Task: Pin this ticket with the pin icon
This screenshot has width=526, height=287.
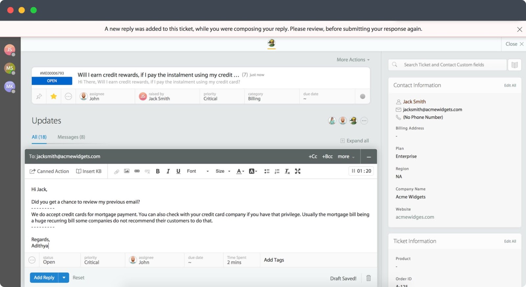Action: (39, 96)
